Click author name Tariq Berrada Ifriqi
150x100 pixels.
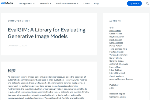[x=118, y=49]
